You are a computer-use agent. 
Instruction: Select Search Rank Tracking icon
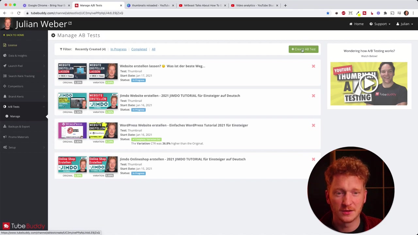pos(5,76)
